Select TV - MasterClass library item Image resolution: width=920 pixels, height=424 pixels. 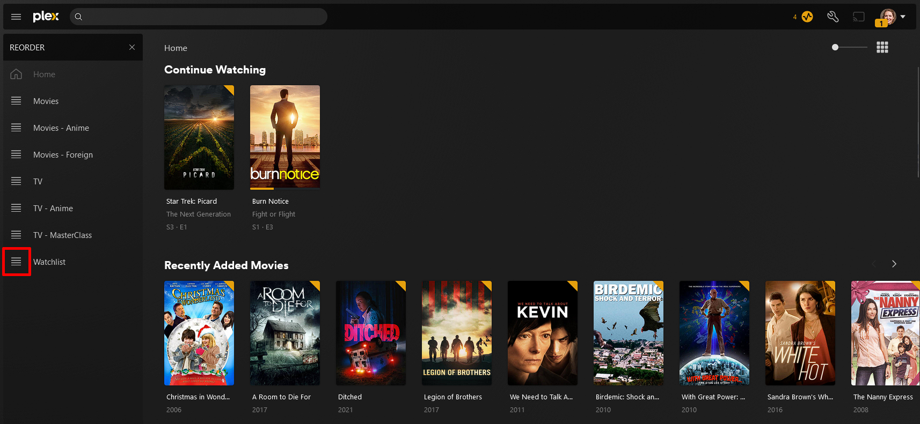pos(62,235)
